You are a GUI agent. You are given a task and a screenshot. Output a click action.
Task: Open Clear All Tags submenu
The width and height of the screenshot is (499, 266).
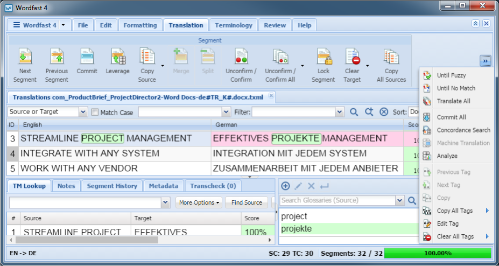point(455,236)
